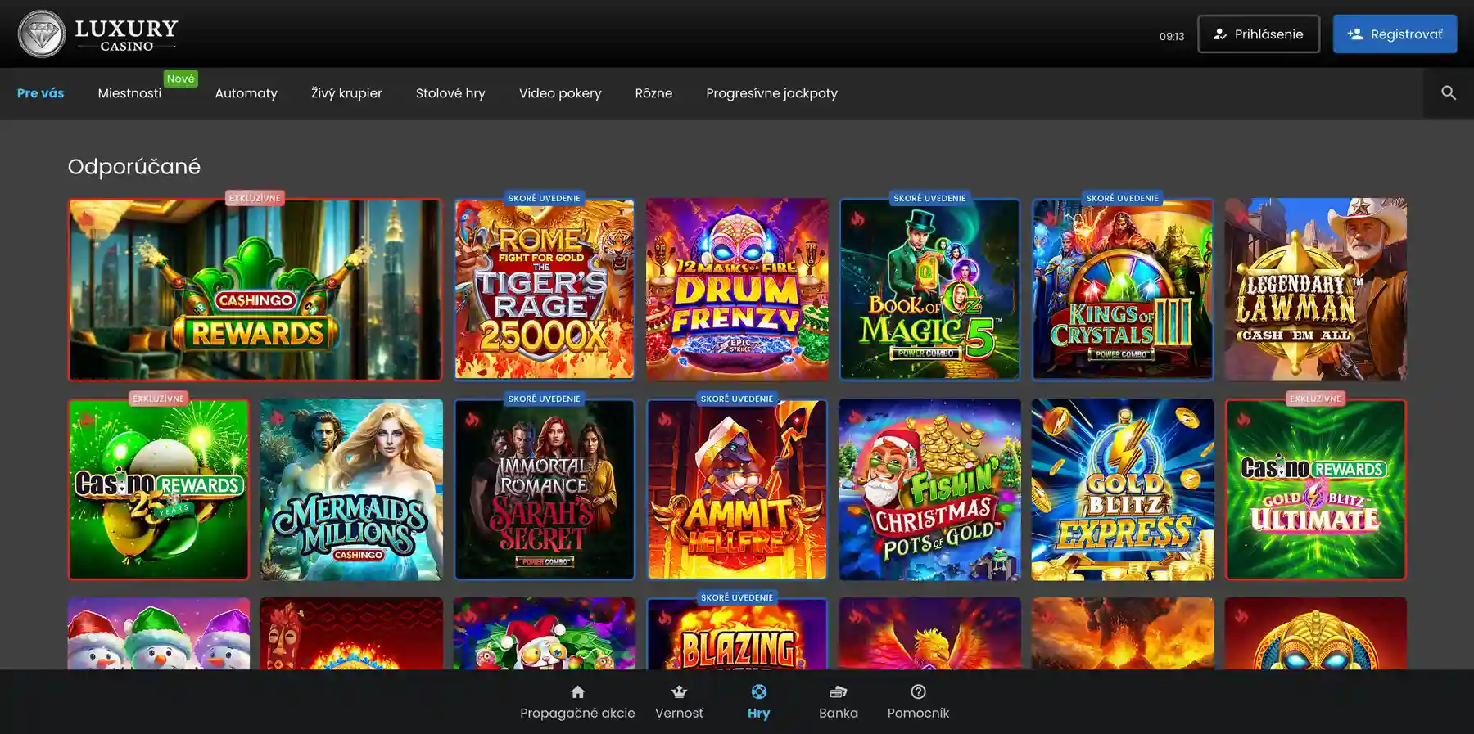Open the Casino Rewards 25 Years tile

point(159,489)
